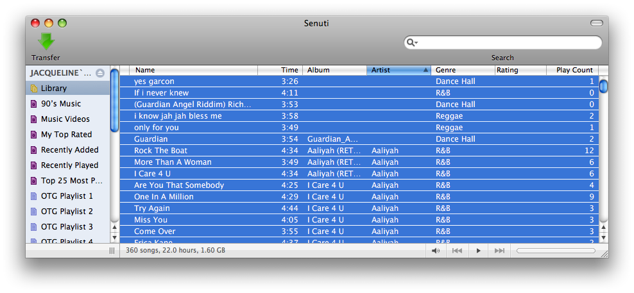Select the song 'I Care 4 U'

click(359, 173)
